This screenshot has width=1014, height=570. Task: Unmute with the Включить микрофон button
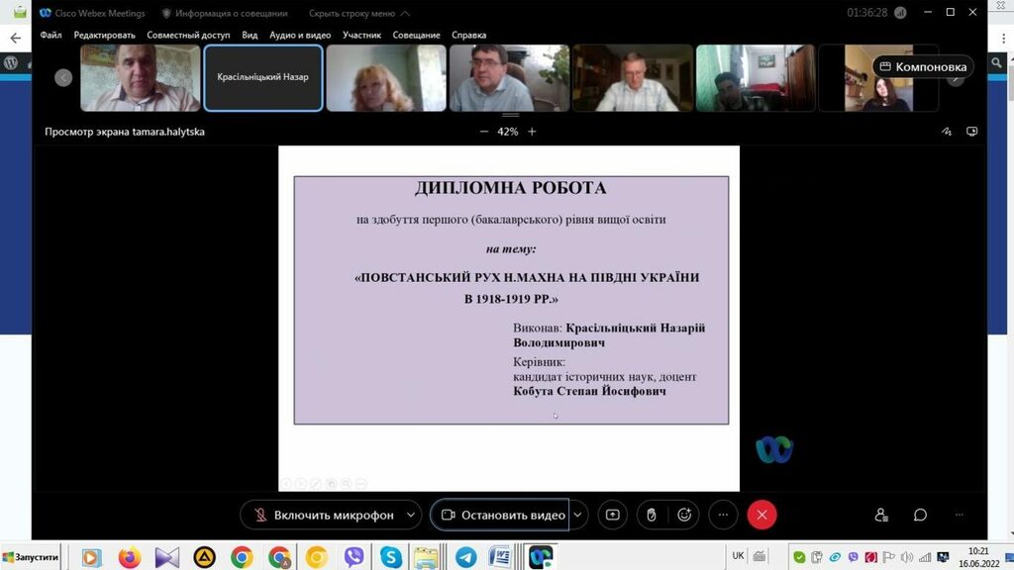(323, 515)
